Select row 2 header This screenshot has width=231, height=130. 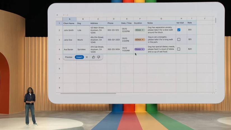59,30
